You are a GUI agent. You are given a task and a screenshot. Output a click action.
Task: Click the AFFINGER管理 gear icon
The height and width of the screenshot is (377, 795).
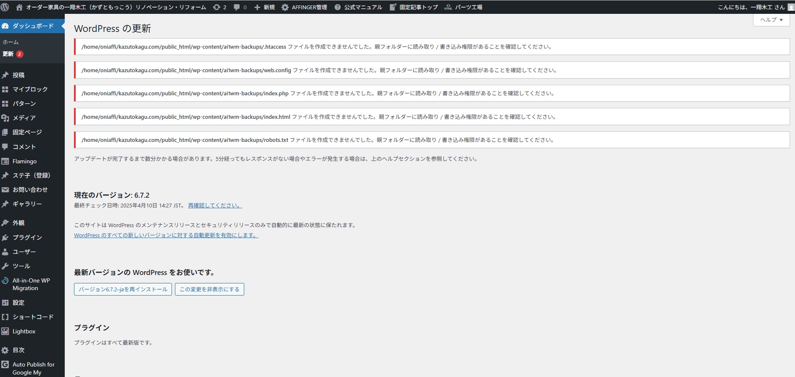pos(285,7)
